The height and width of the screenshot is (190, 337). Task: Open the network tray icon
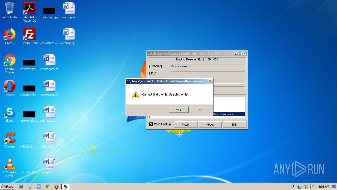click(299, 187)
